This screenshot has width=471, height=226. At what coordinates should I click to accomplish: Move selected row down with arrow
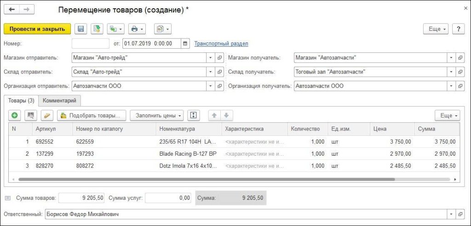[226, 115]
